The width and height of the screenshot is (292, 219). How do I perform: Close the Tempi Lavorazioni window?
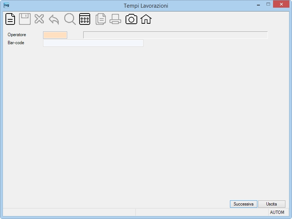(x=281, y=4)
